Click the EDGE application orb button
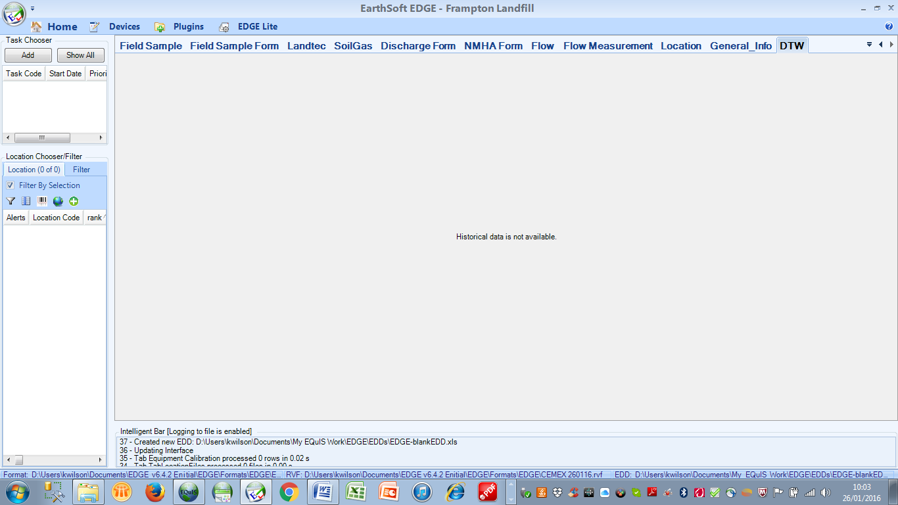 (14, 13)
